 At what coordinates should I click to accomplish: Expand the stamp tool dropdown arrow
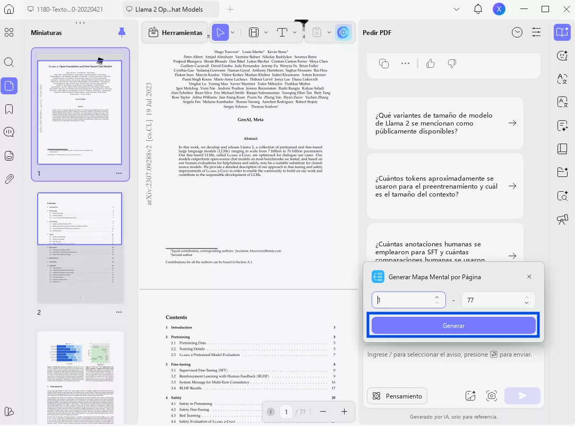[329, 32]
